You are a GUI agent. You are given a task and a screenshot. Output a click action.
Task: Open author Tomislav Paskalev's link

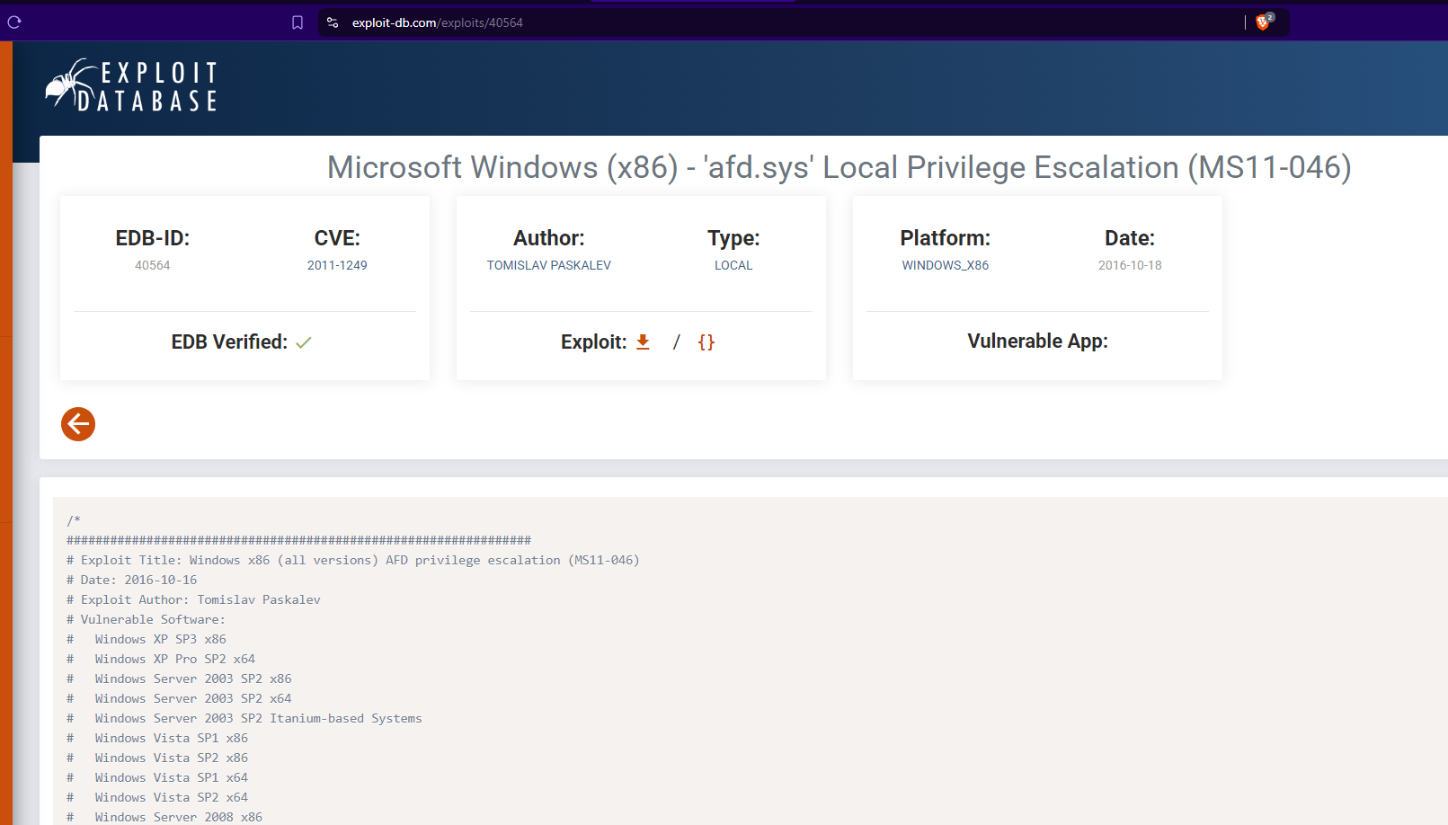(548, 265)
